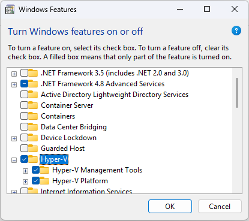
Task: Dismiss the dialog with Cancel
Action: point(220,206)
